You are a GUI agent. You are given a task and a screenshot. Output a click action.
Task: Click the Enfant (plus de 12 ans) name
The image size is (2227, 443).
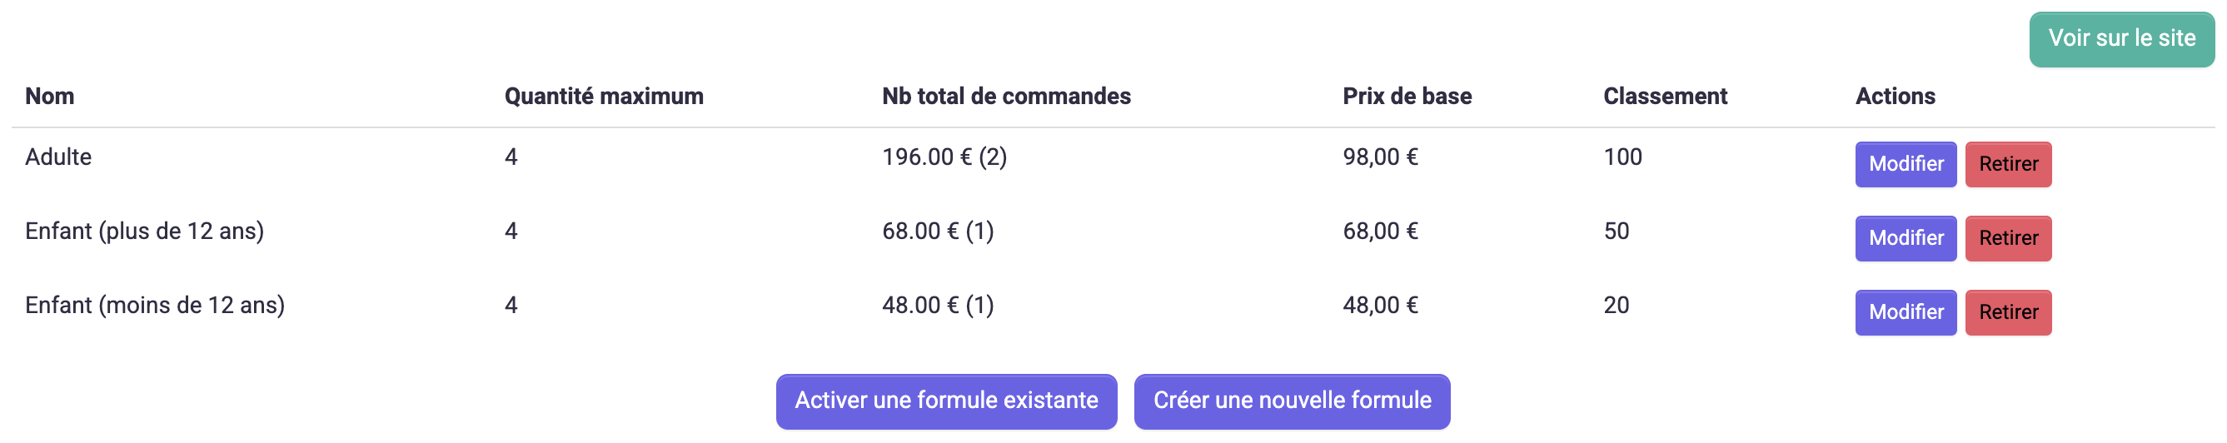pyautogui.click(x=144, y=231)
